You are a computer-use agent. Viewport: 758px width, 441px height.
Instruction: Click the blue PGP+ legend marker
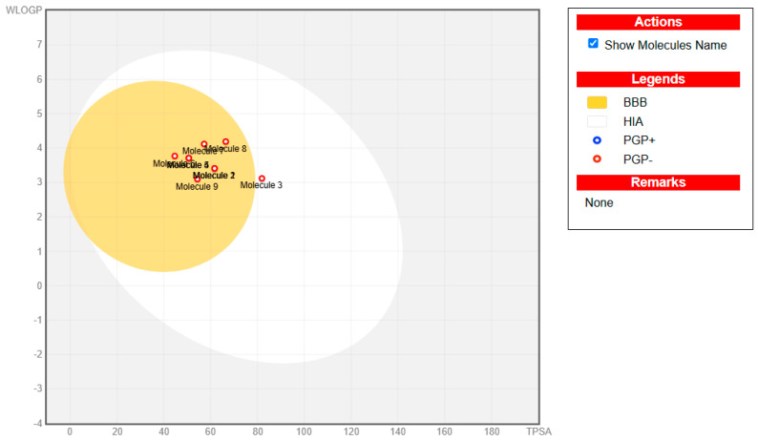click(x=597, y=140)
